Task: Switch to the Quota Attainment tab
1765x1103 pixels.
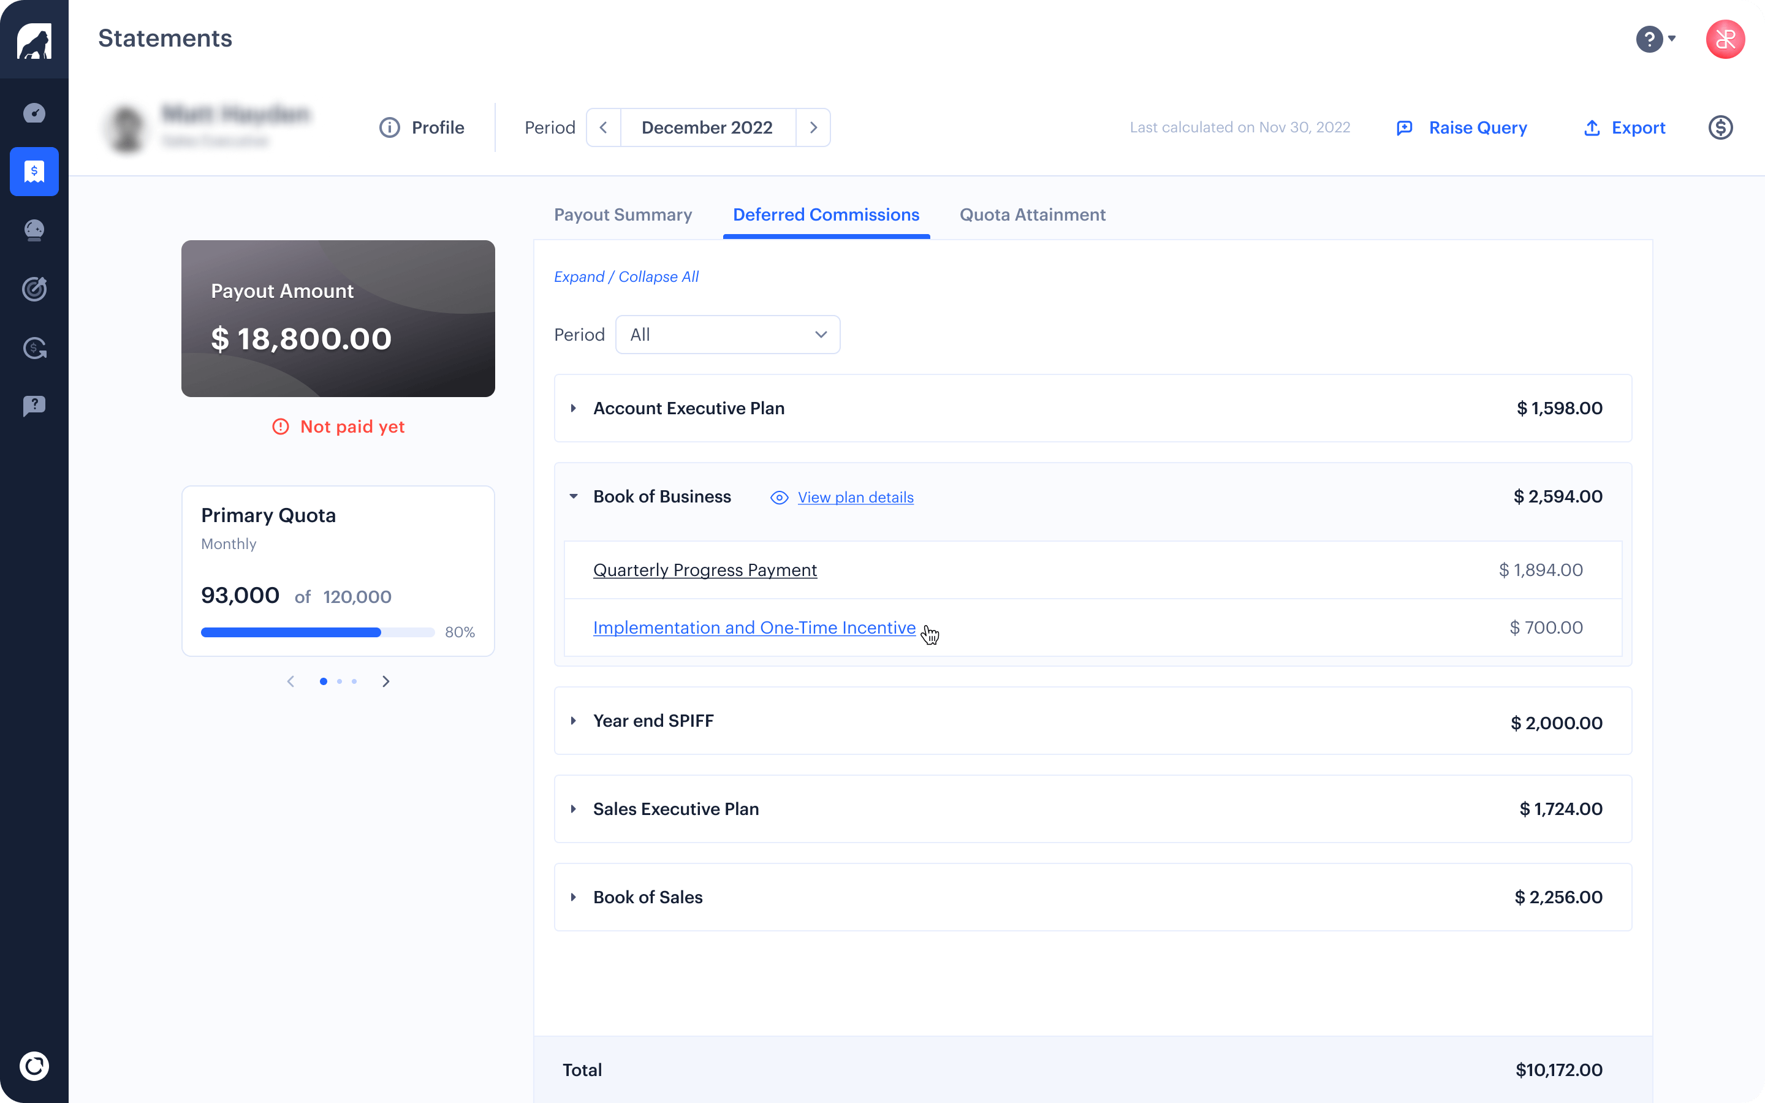Action: (1032, 214)
